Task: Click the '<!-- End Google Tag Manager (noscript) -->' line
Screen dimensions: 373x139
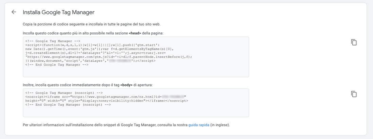Action: (68, 105)
